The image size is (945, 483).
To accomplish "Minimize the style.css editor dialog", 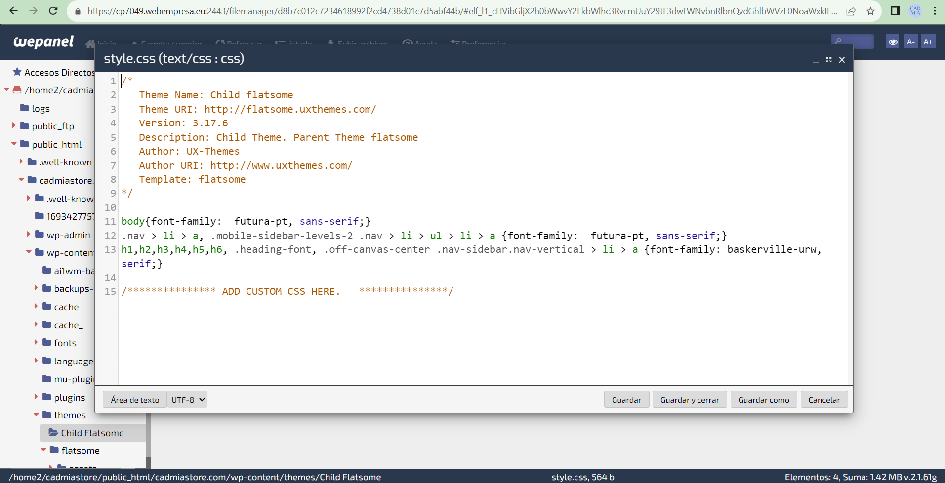I will tap(816, 60).
